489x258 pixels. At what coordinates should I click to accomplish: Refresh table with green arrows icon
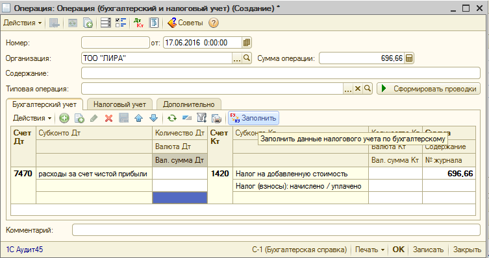(172, 118)
